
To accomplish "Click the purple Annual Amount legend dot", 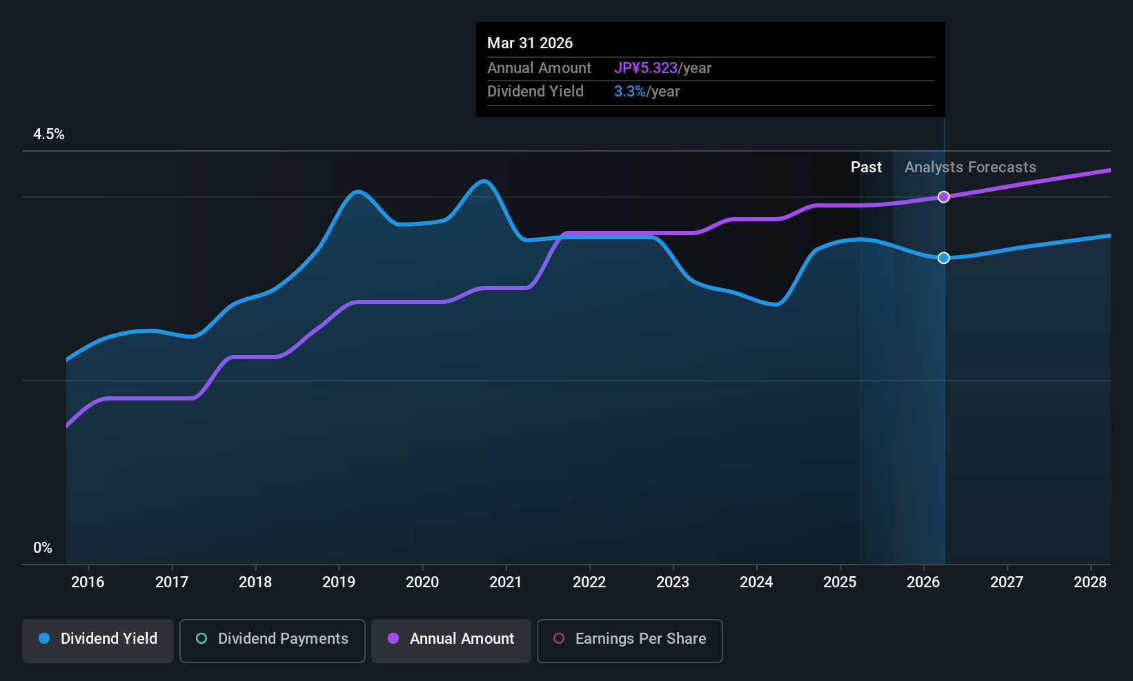I will coord(393,638).
